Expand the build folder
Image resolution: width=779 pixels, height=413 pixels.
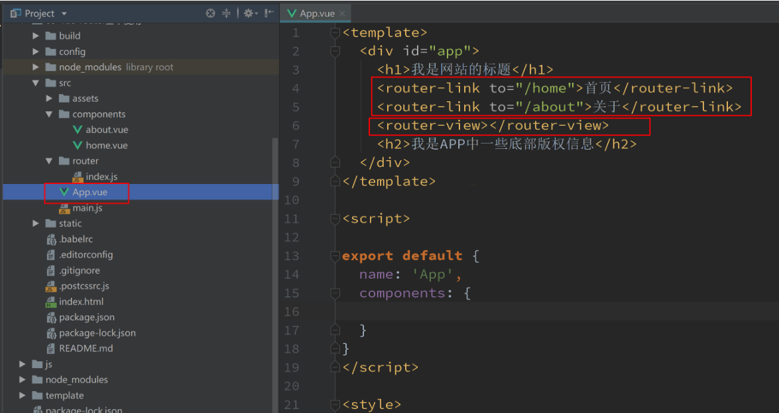tap(36, 36)
